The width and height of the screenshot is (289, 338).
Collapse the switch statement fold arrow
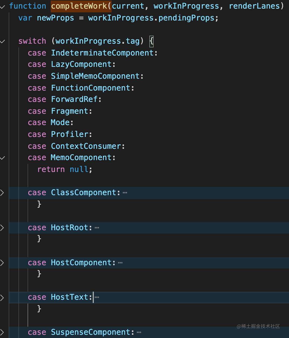pos(2,42)
